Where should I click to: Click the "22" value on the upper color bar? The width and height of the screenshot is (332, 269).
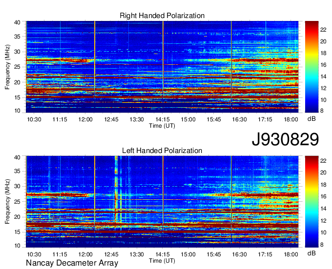point(323,30)
